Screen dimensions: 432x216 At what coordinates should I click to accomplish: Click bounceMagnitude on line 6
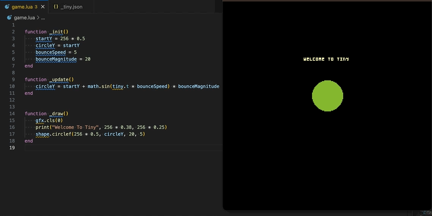[x=56, y=59]
